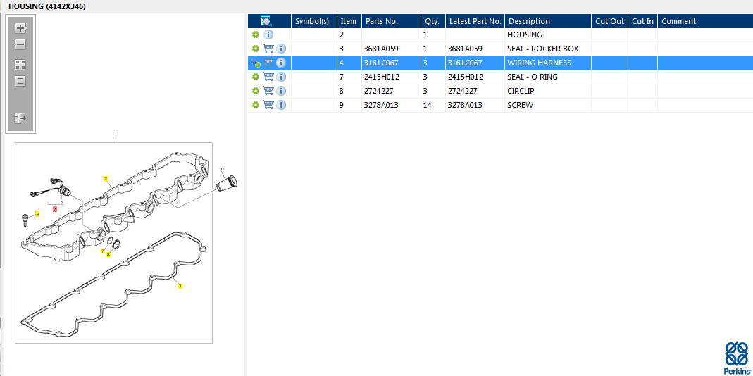Click latest part no. 3278A013
The height and width of the screenshot is (376, 753).
pos(465,105)
